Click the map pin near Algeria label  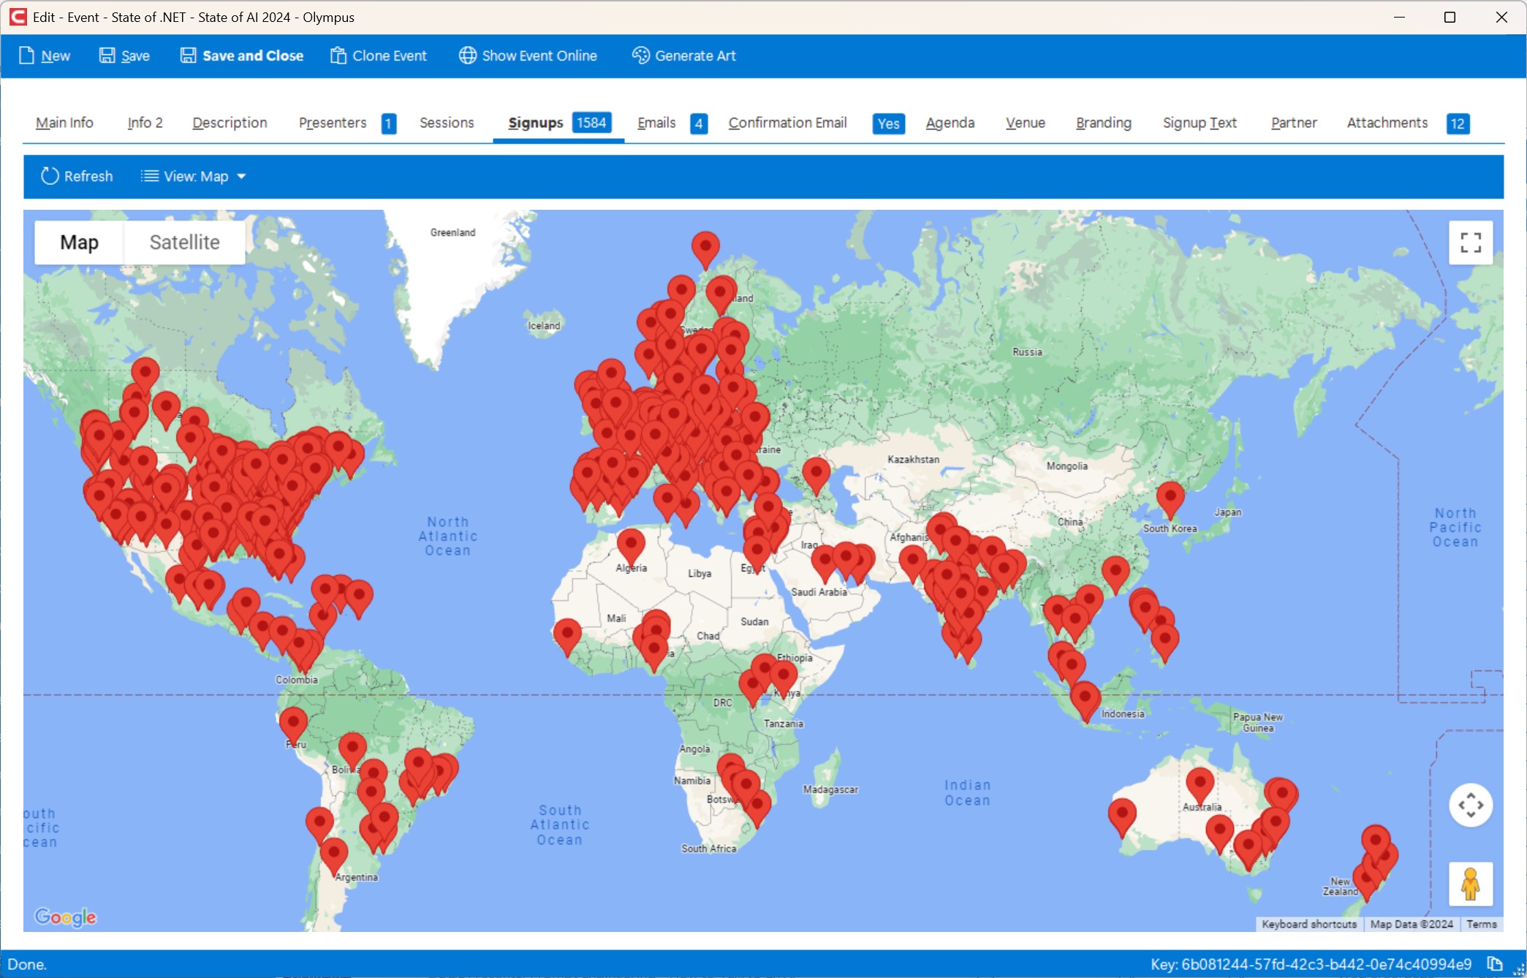631,547
